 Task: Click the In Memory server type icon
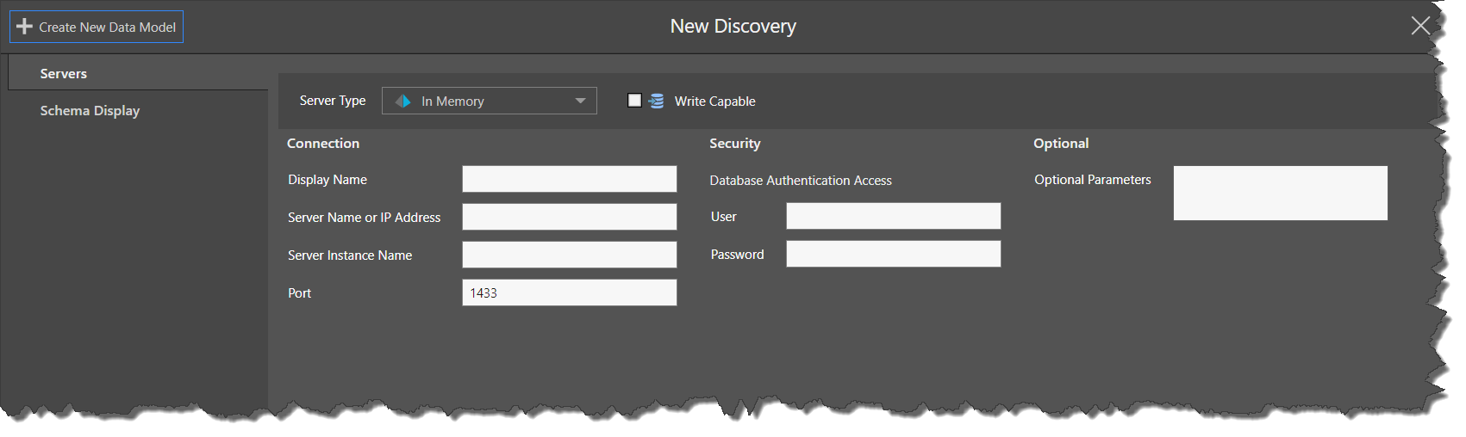coord(402,102)
